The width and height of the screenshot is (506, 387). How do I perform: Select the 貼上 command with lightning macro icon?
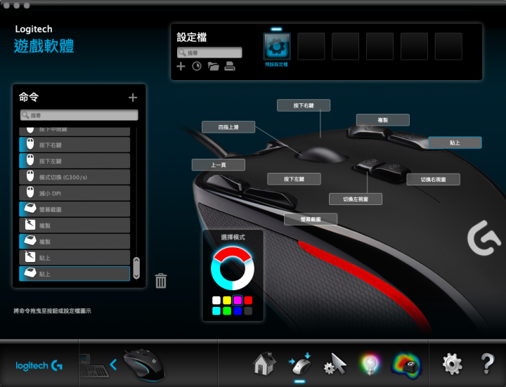pos(74,258)
